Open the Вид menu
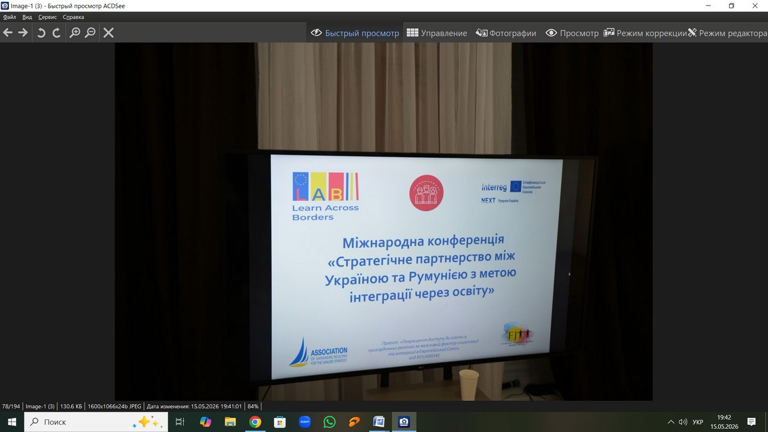This screenshot has width=768, height=432. [x=27, y=17]
